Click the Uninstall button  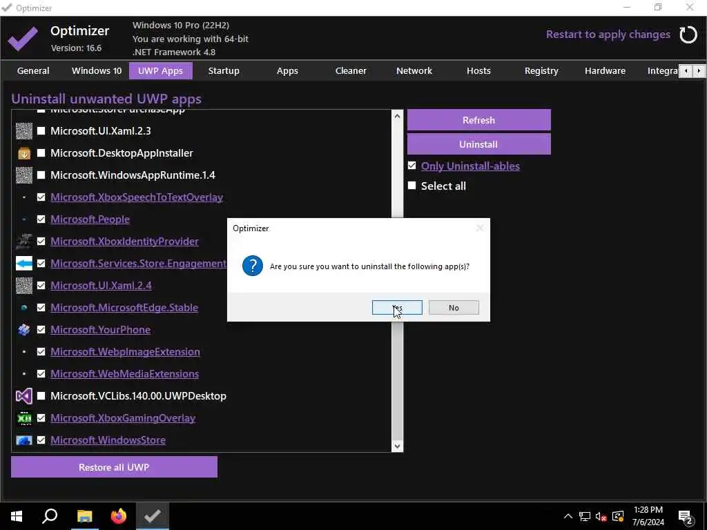(479, 144)
